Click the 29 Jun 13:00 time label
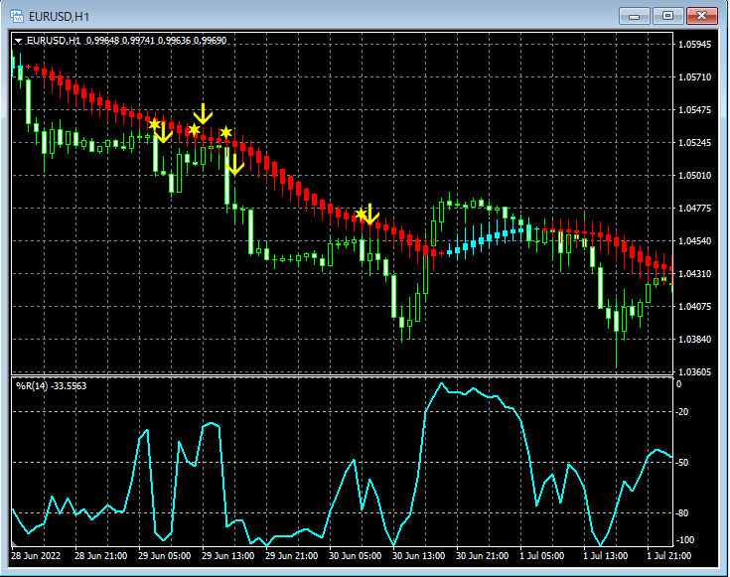 coord(228,555)
